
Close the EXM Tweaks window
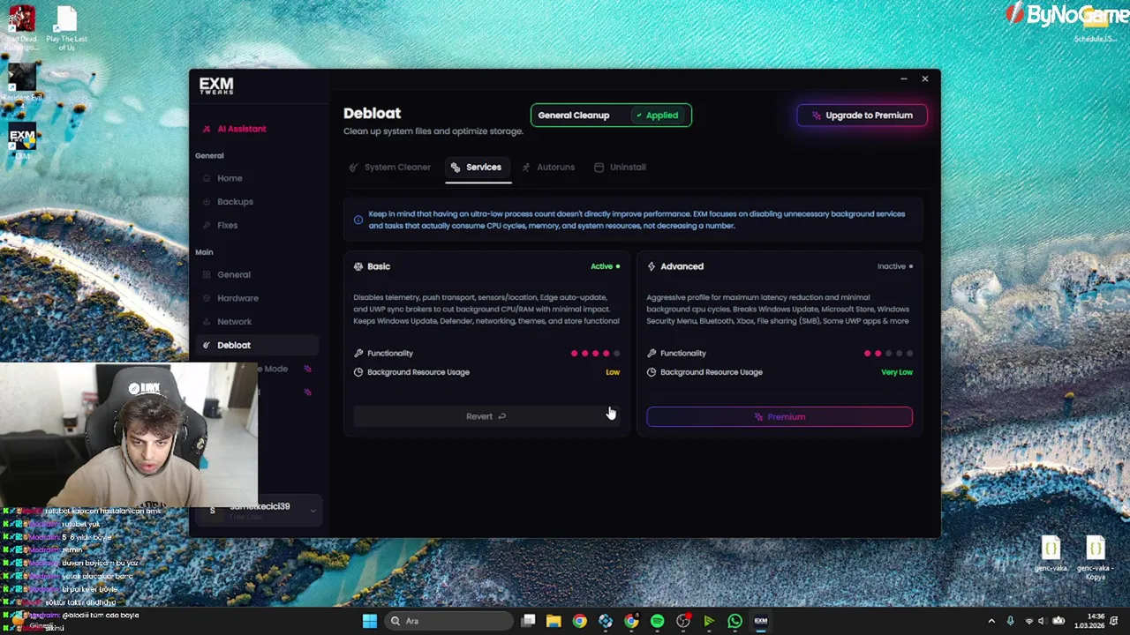[925, 79]
